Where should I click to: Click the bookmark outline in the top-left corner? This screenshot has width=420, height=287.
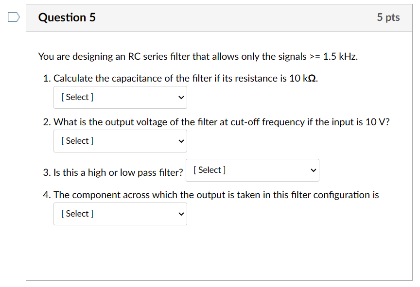(x=13, y=17)
